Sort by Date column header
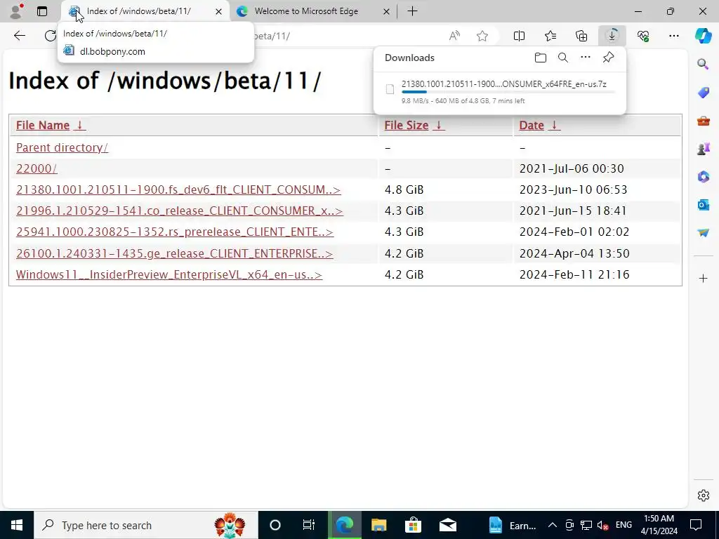Screen dimensions: 719x539 click(540, 125)
